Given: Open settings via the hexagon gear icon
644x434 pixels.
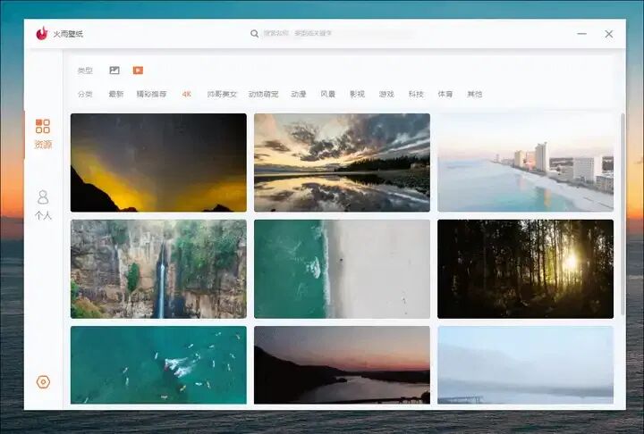Looking at the screenshot, I should click(x=43, y=382).
